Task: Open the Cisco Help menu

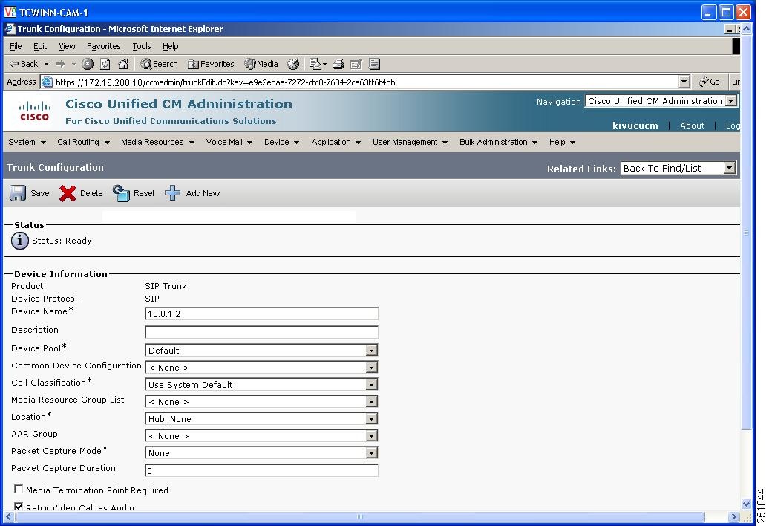Action: coord(562,143)
